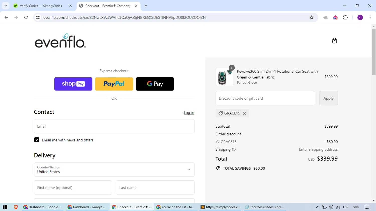Image resolution: width=376 pixels, height=211 pixels.
Task: Click the Peridot Green variant text
Action: point(247,83)
